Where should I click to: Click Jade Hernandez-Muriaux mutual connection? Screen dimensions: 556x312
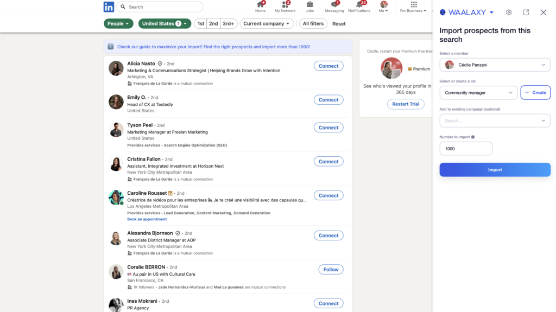[181, 287]
